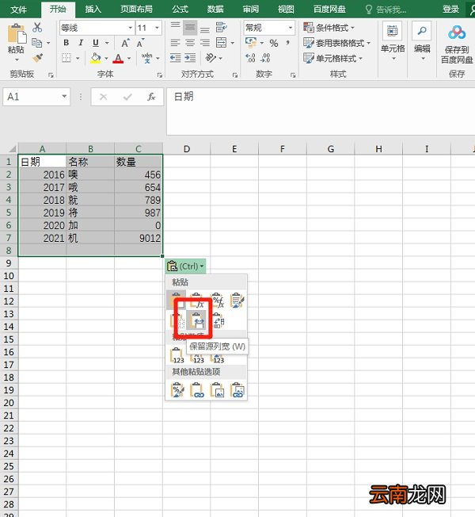Toggle Bold formatting
The height and width of the screenshot is (517, 475).
pos(66,43)
